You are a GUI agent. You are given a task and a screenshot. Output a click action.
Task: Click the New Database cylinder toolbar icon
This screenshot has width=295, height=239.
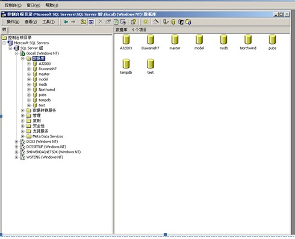[173, 22]
